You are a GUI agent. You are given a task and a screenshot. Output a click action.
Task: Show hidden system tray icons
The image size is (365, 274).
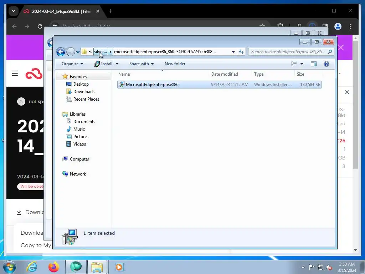pos(303,267)
